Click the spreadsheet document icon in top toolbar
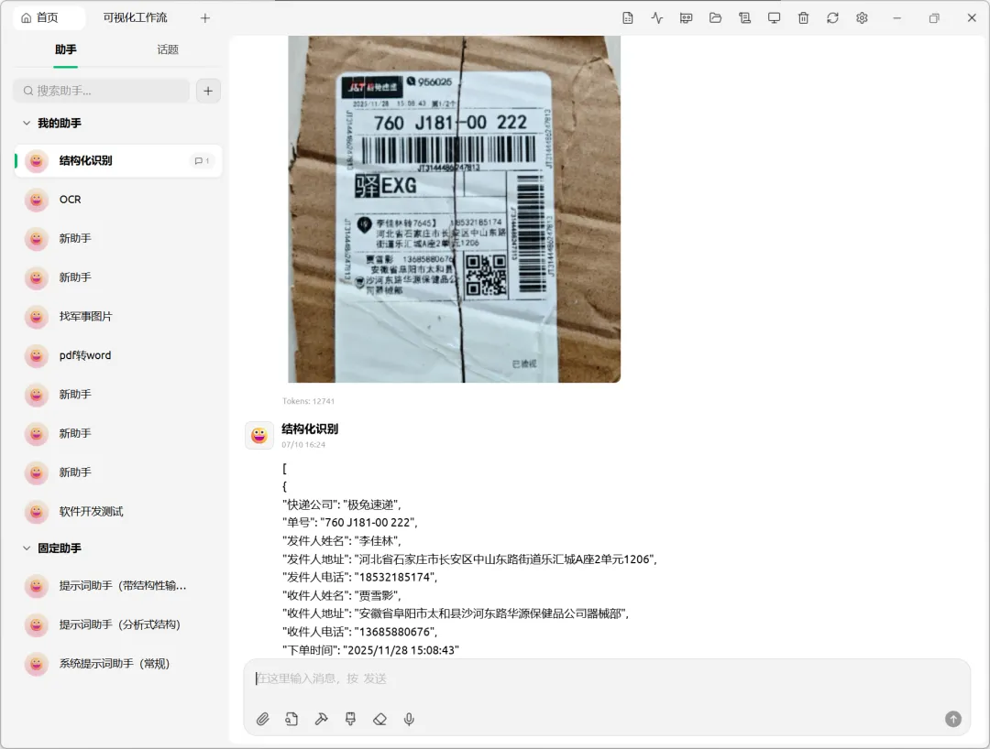The image size is (990, 749). point(628,18)
